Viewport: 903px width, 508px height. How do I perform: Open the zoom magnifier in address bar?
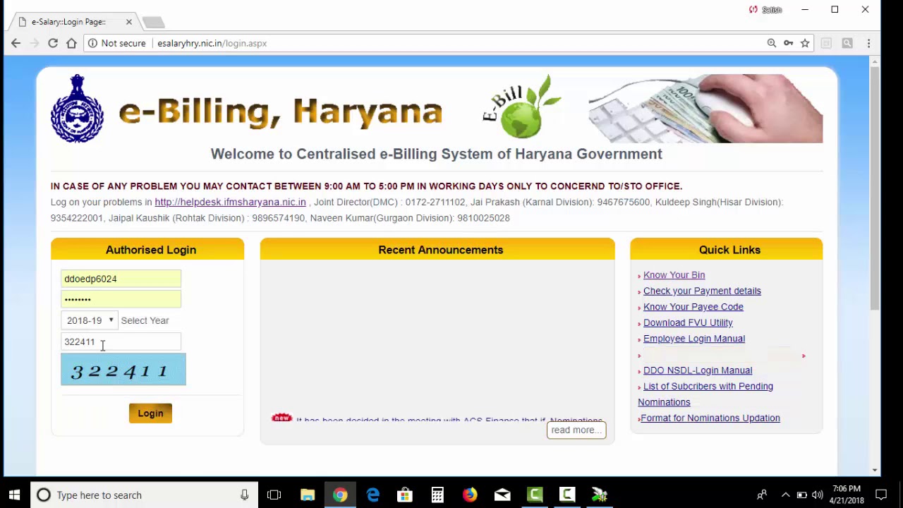tap(772, 43)
